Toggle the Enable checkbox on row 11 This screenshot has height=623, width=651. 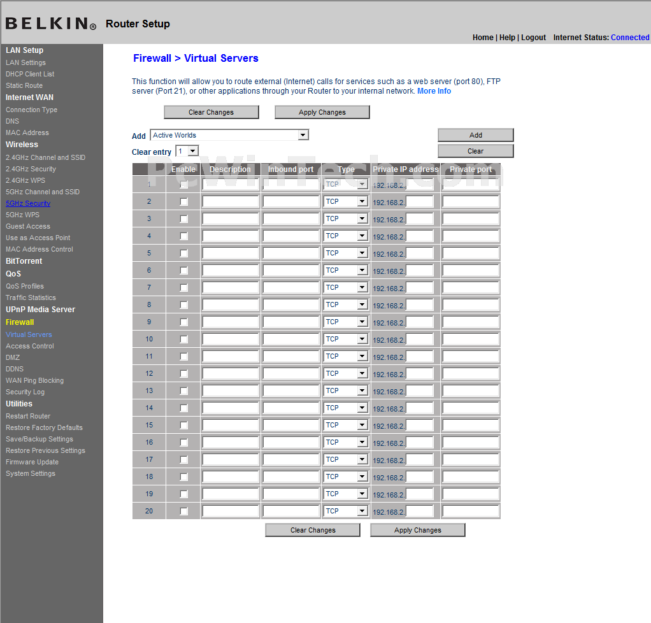pos(183,356)
